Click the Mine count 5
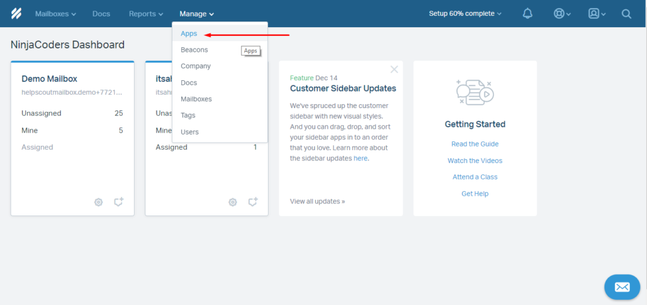647x305 pixels. (x=121, y=130)
